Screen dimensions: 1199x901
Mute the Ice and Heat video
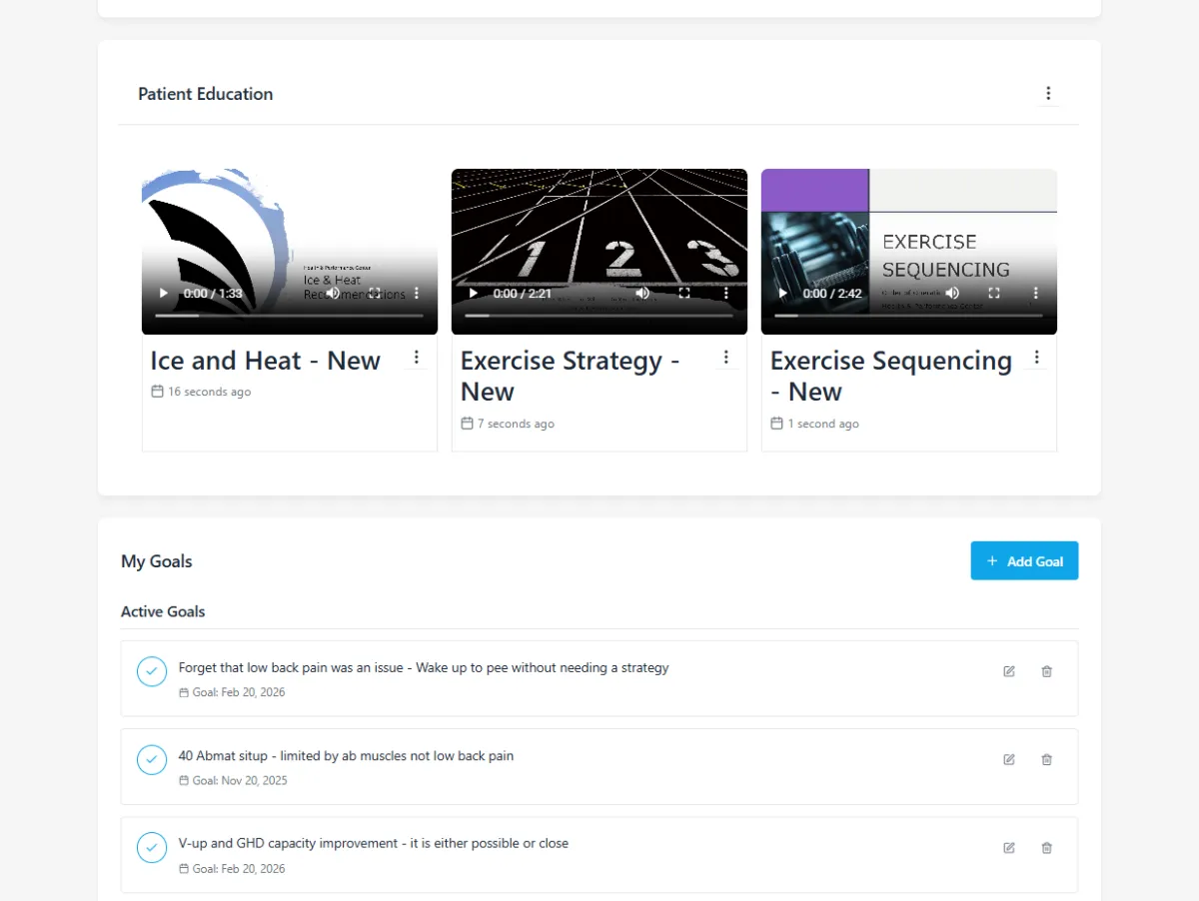[x=333, y=294]
